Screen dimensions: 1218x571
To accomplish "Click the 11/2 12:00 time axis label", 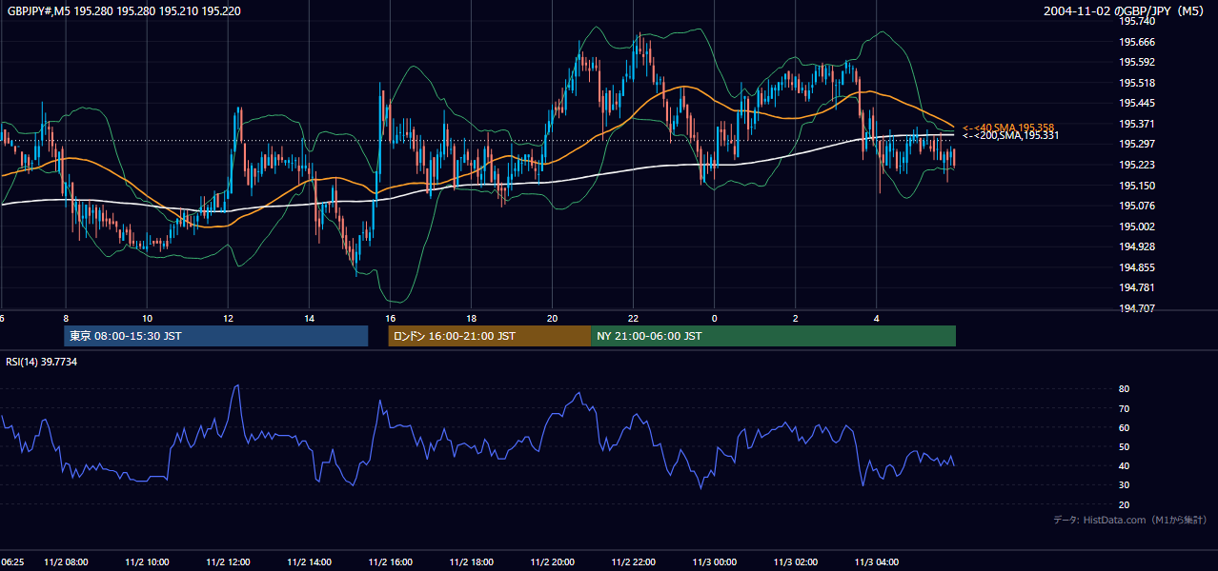I will click(x=228, y=562).
